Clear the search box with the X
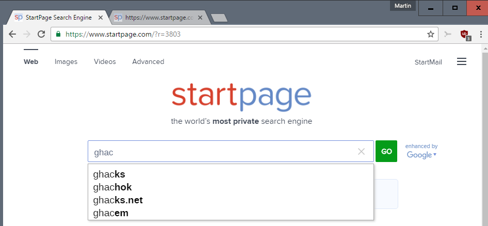This screenshot has height=226, width=488. tap(361, 152)
